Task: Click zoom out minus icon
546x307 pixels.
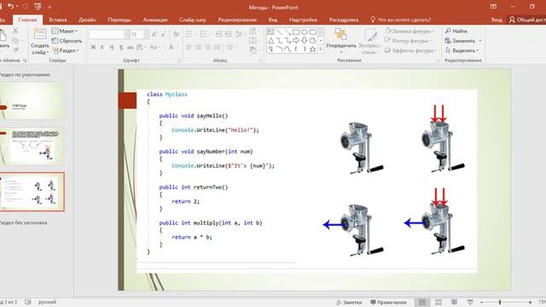Action: [x=482, y=303]
